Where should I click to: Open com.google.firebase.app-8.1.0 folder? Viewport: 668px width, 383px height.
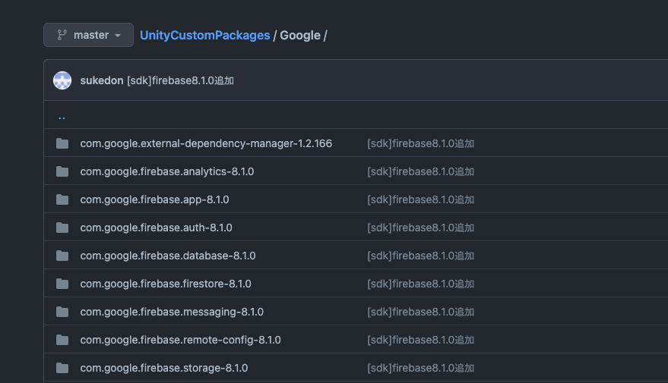click(154, 199)
